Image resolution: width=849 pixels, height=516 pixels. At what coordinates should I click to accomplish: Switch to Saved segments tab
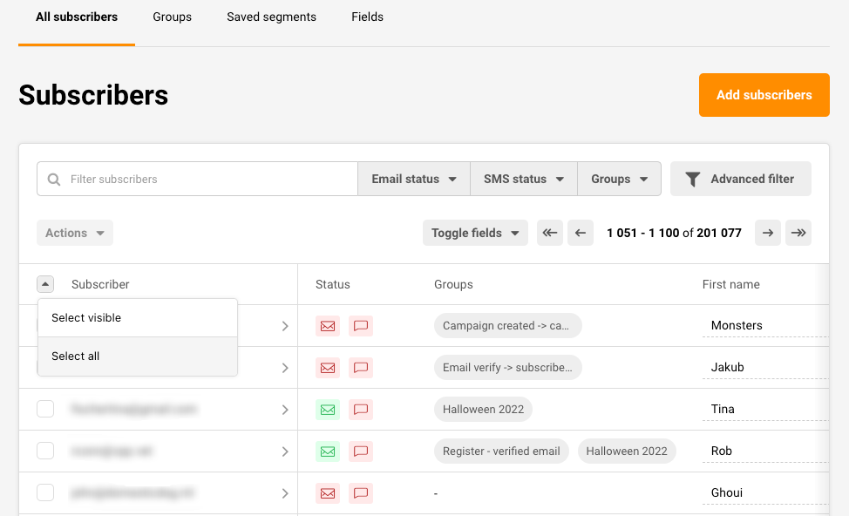click(x=271, y=17)
